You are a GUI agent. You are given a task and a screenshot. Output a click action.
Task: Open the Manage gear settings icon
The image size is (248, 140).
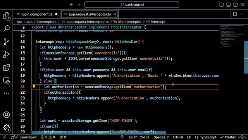7,128
